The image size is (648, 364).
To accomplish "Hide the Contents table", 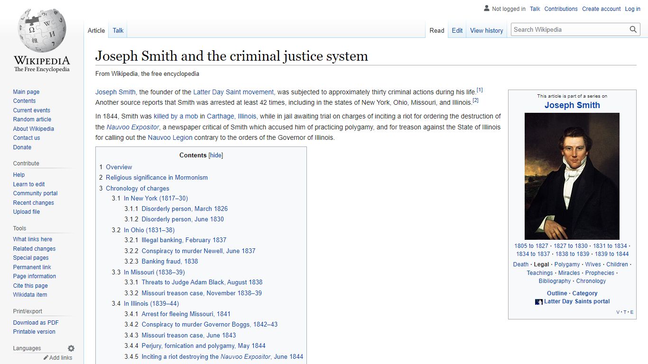I will [216, 155].
